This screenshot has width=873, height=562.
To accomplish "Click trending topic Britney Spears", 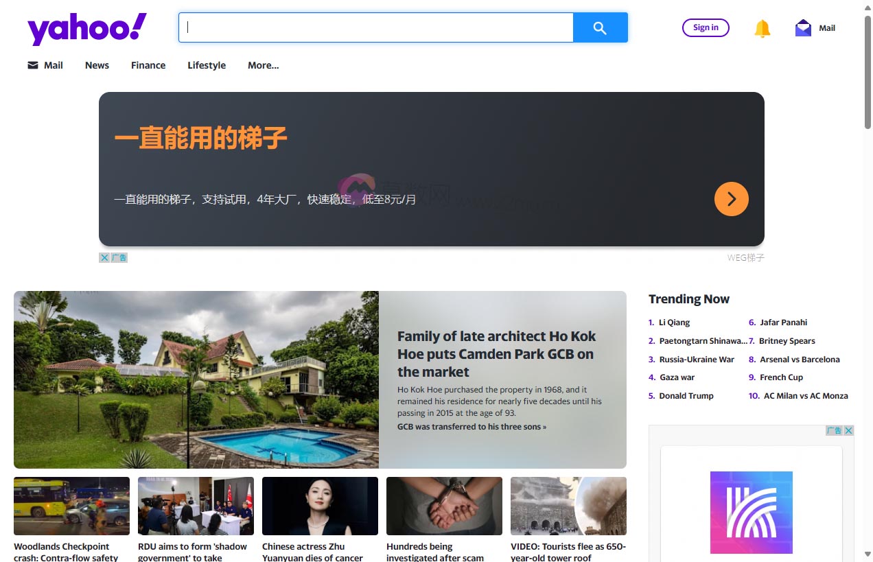I will [787, 340].
